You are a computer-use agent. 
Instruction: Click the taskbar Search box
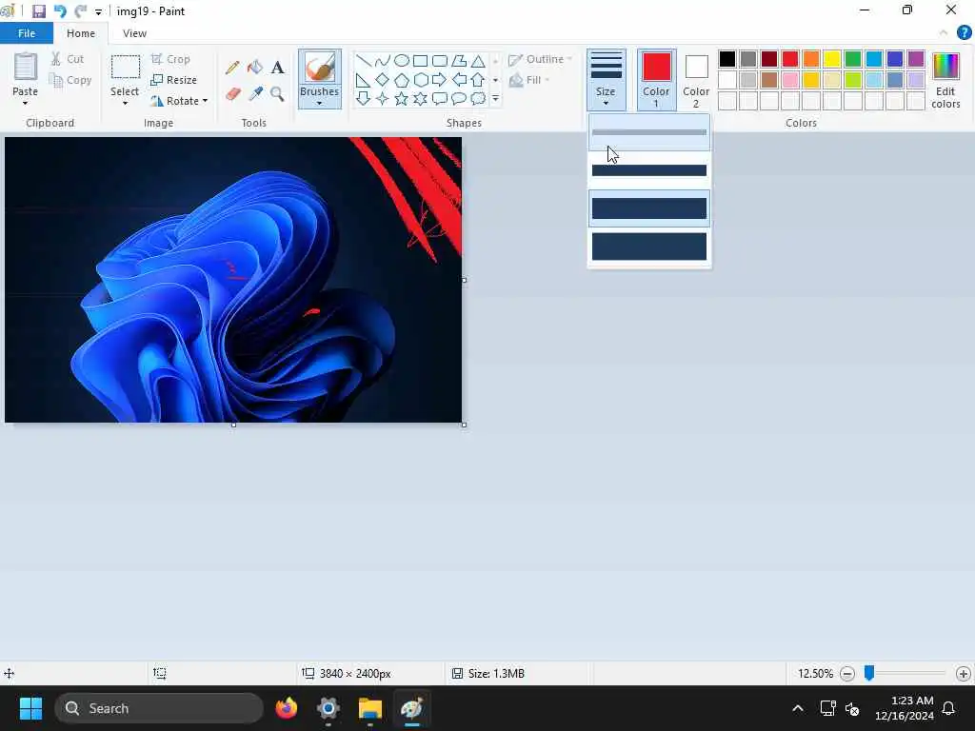(x=159, y=708)
